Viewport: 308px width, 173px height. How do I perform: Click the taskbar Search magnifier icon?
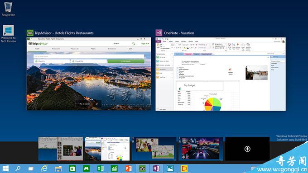click(18, 168)
